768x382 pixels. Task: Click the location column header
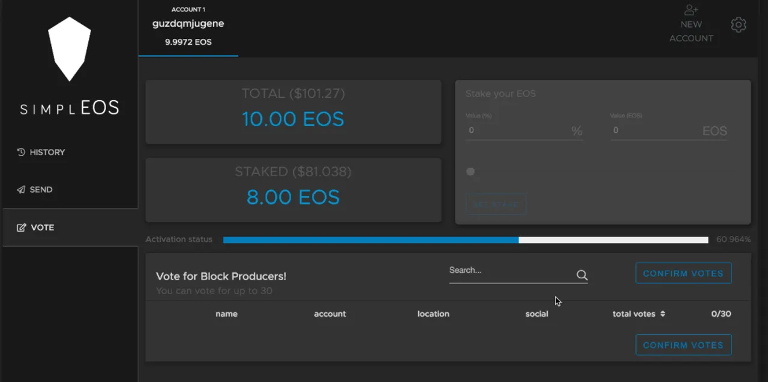tap(433, 314)
